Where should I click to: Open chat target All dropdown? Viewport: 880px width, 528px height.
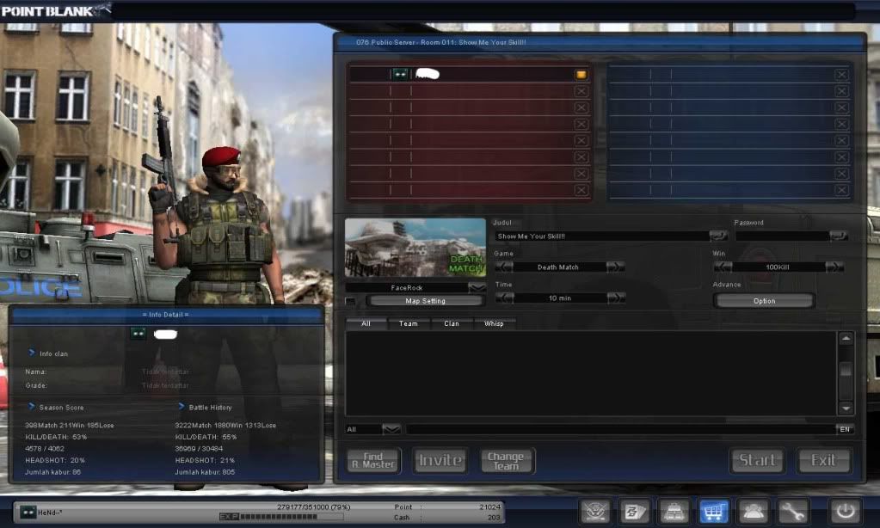click(391, 429)
